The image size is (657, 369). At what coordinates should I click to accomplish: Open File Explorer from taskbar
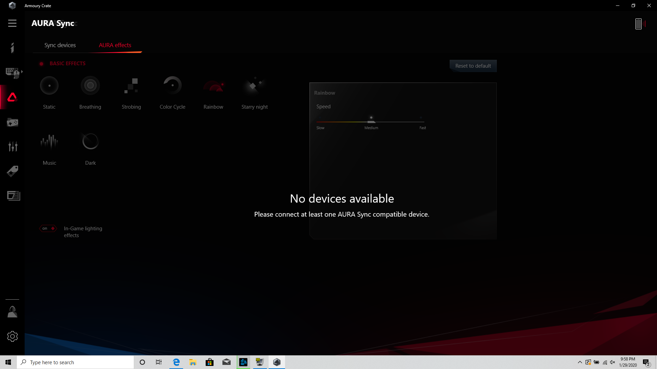click(193, 362)
